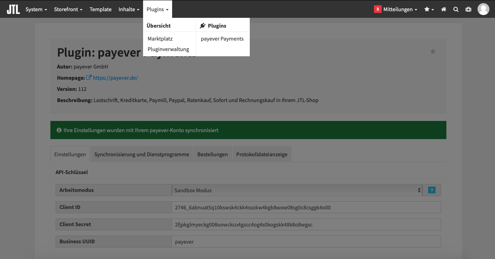Click the synchronization success message text
This screenshot has height=259, width=495.
click(x=141, y=130)
